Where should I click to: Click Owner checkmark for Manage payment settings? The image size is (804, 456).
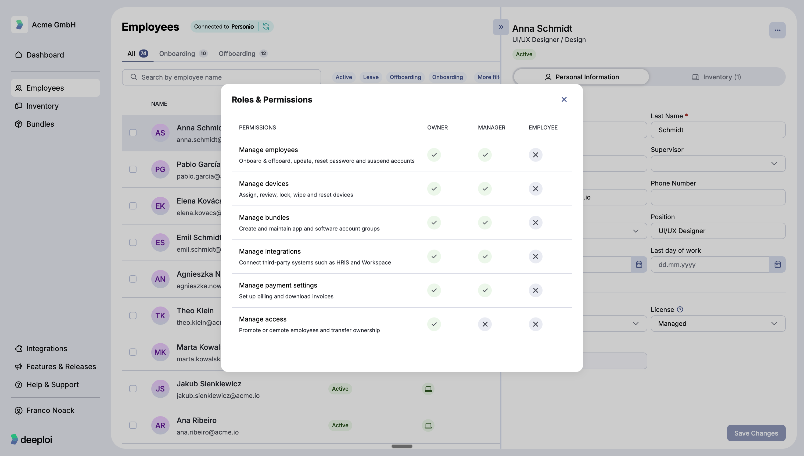434,290
